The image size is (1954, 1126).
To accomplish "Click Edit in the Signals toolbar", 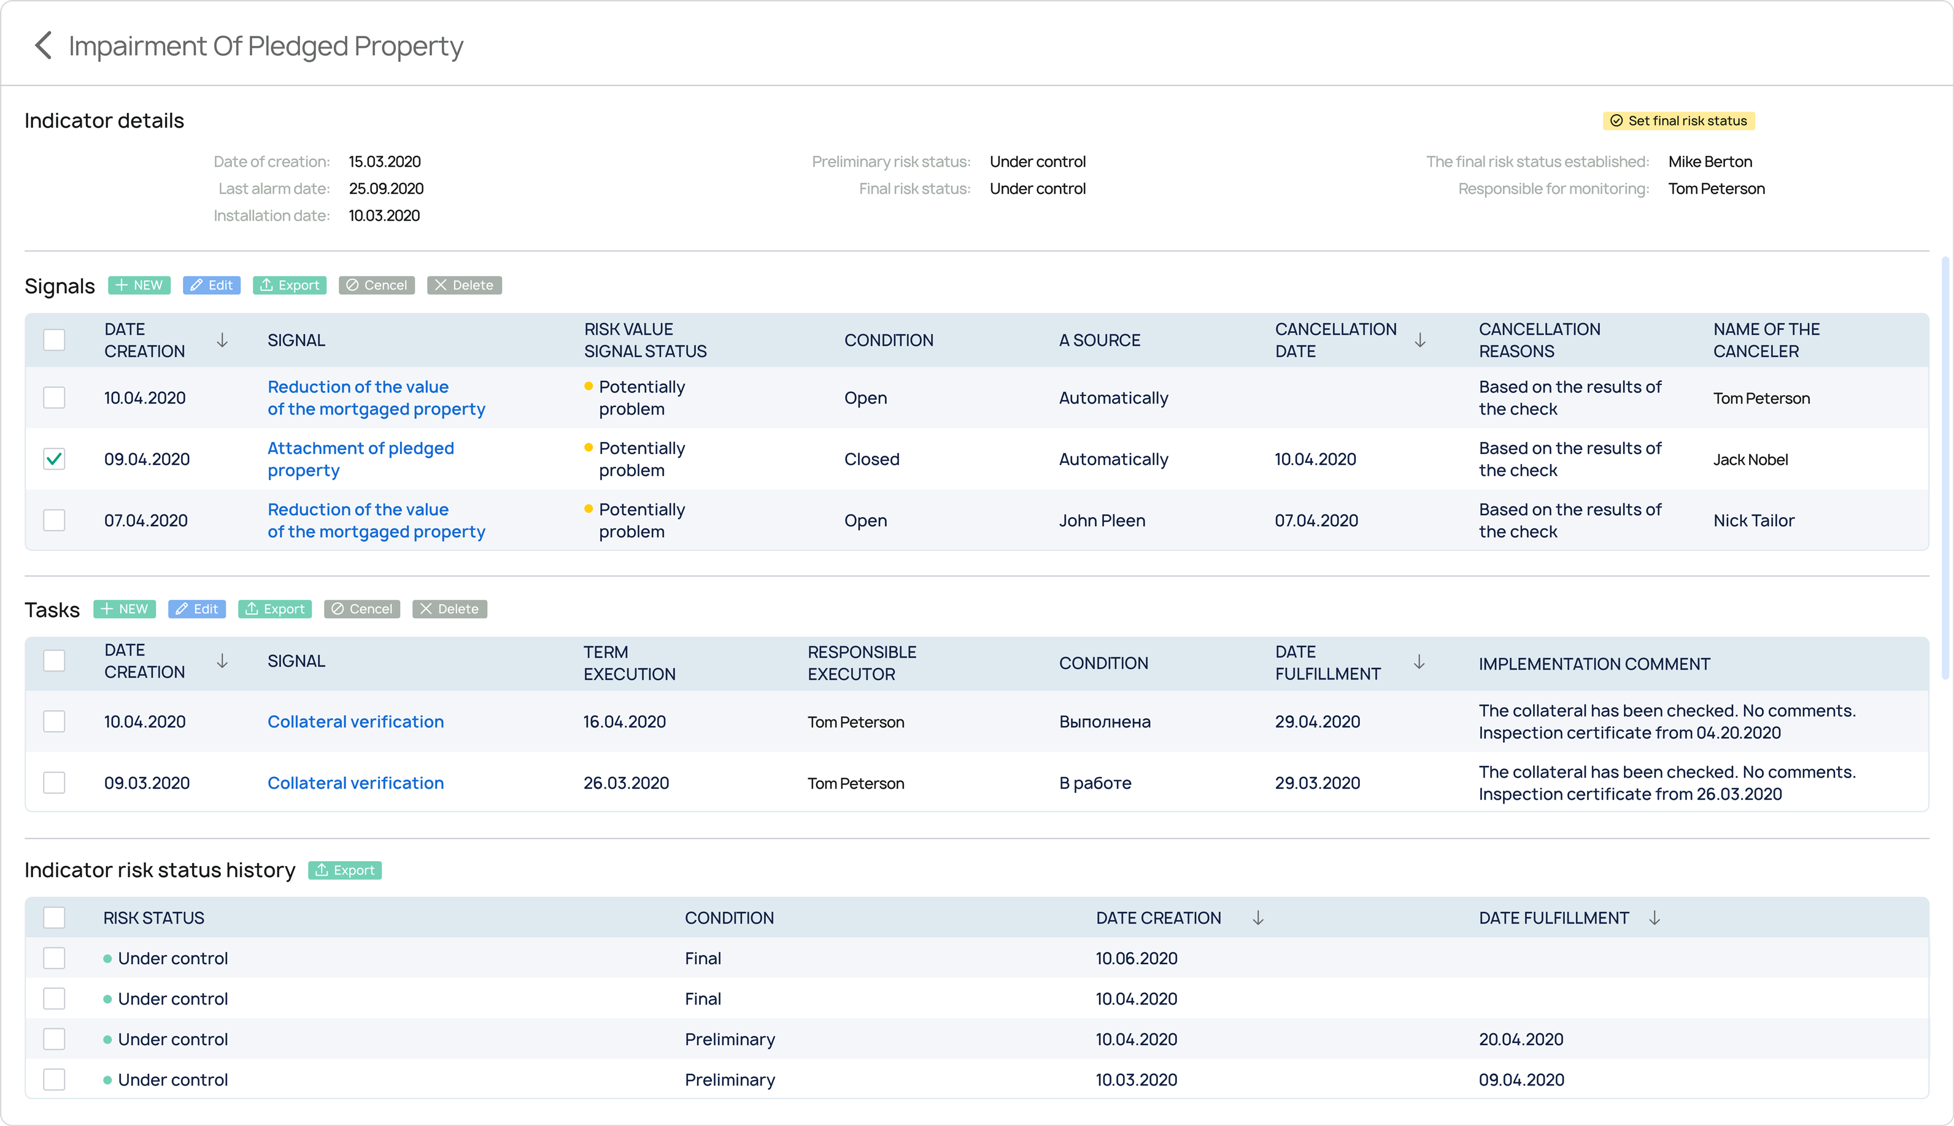I will [212, 285].
